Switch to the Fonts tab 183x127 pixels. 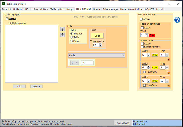(123, 9)
